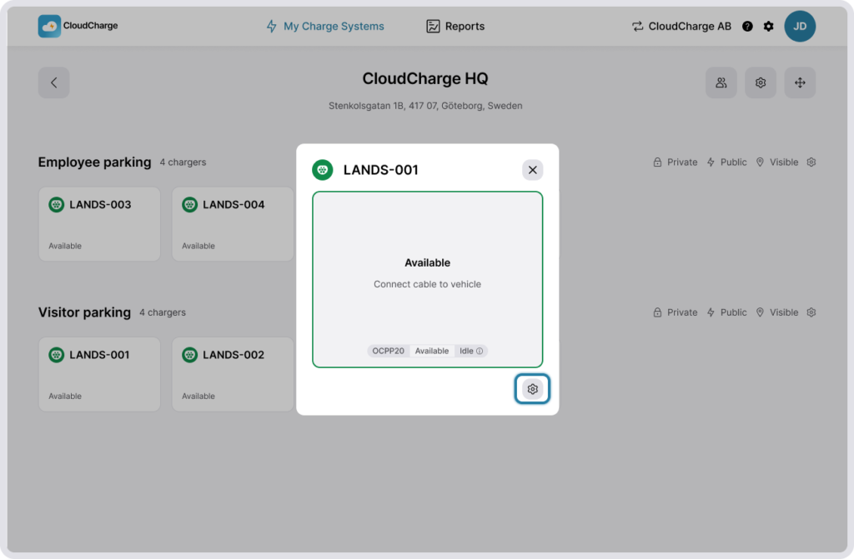Click the CloudCharge logo

point(78,26)
